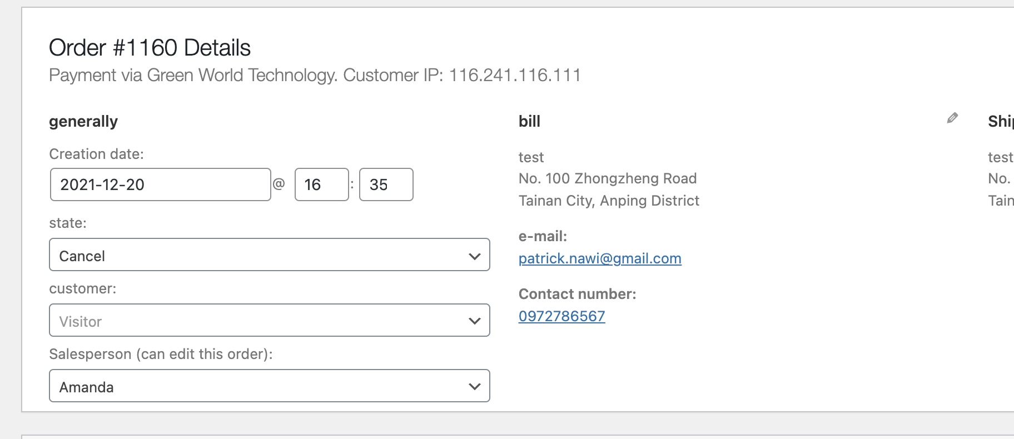1014x439 pixels.
Task: Click the 'Creation date:' label
Action: tap(97, 154)
